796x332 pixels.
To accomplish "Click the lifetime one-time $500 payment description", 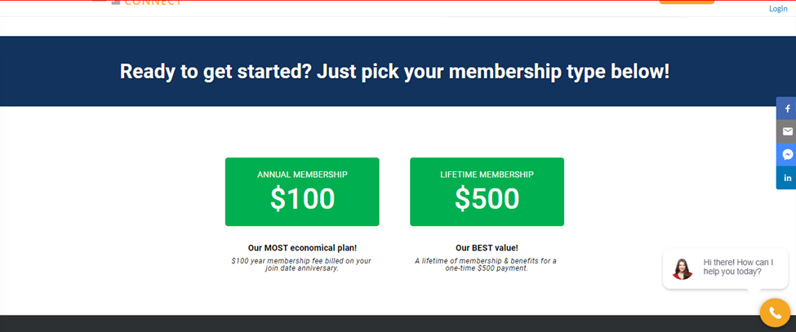I will click(487, 264).
